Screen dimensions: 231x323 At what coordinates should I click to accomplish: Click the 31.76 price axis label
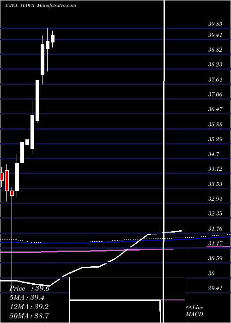coord(215,229)
